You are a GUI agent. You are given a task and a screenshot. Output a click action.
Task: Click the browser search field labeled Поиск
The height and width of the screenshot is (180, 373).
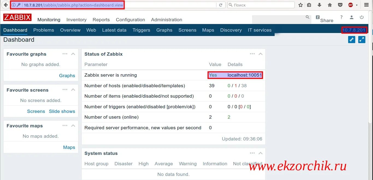pyautogui.click(x=261, y=5)
